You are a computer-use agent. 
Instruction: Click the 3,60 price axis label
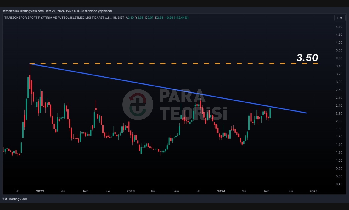tap(339, 58)
